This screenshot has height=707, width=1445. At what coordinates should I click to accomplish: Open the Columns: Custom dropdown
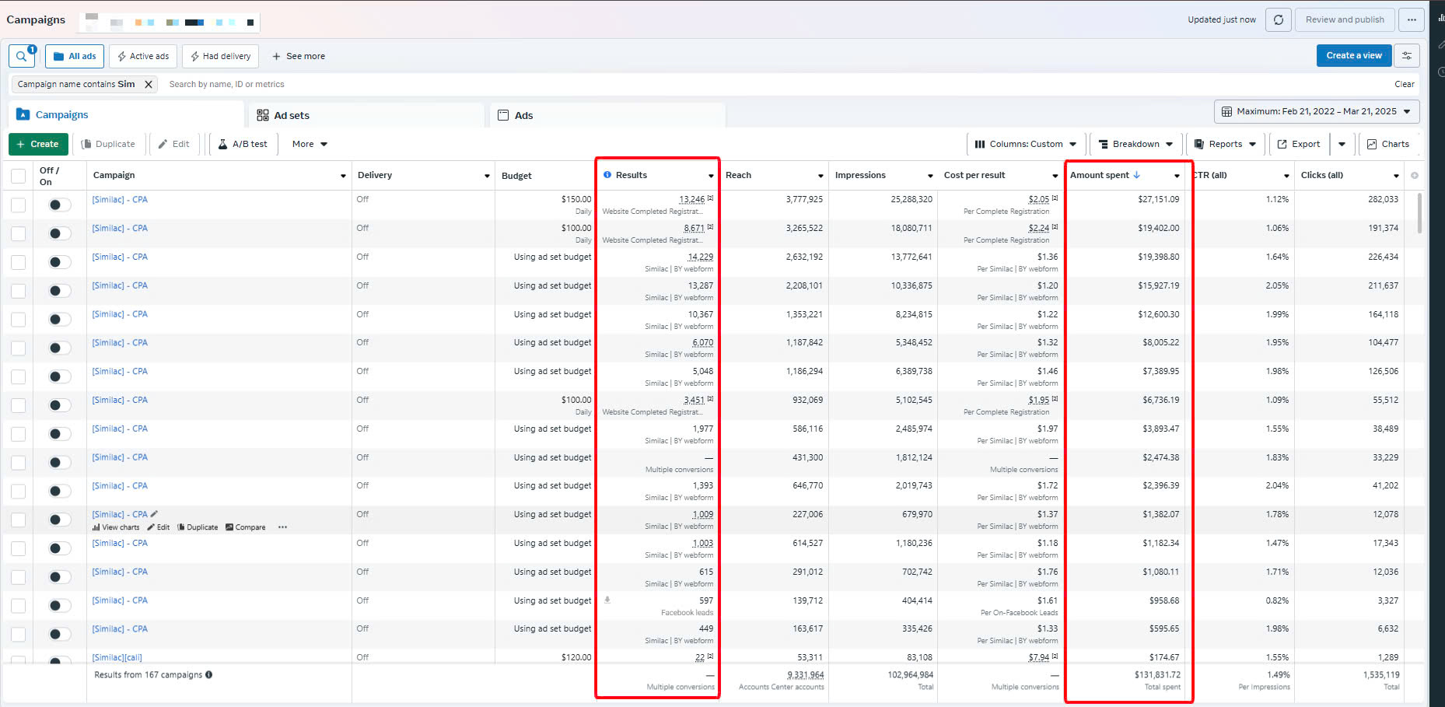1026,144
